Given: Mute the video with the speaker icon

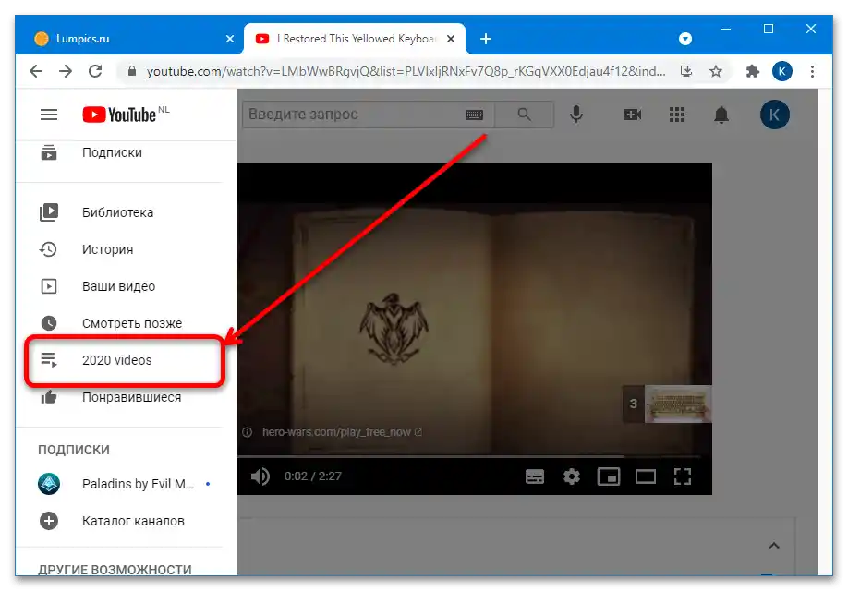Looking at the screenshot, I should tap(260, 476).
